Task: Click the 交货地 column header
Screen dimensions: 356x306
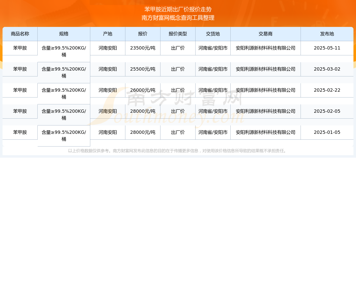Action: 213,34
